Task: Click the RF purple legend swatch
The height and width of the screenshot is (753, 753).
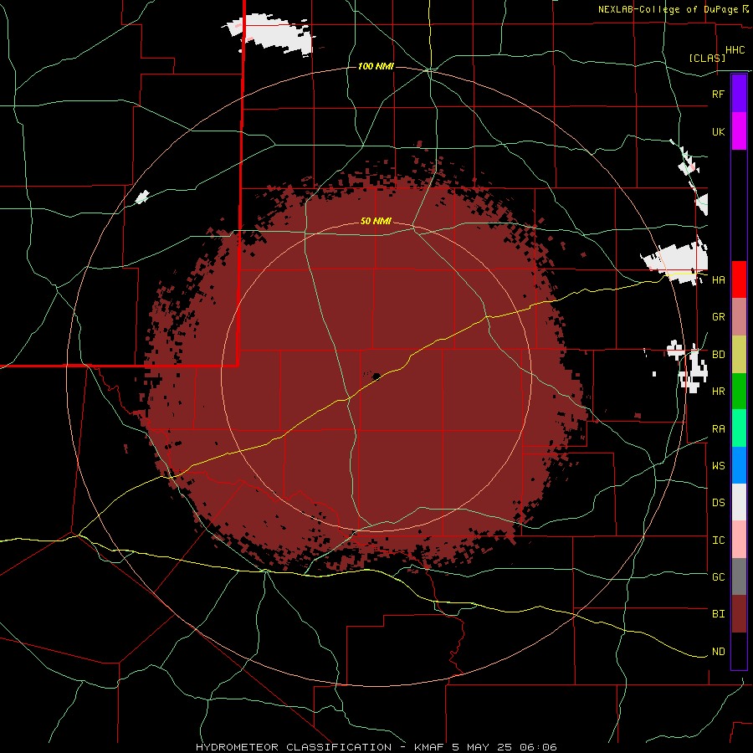Action: tap(739, 94)
